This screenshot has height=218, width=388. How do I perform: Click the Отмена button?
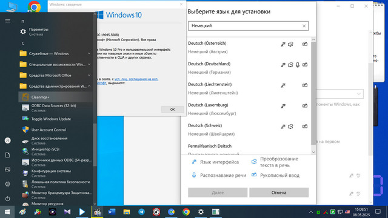pyautogui.click(x=279, y=193)
